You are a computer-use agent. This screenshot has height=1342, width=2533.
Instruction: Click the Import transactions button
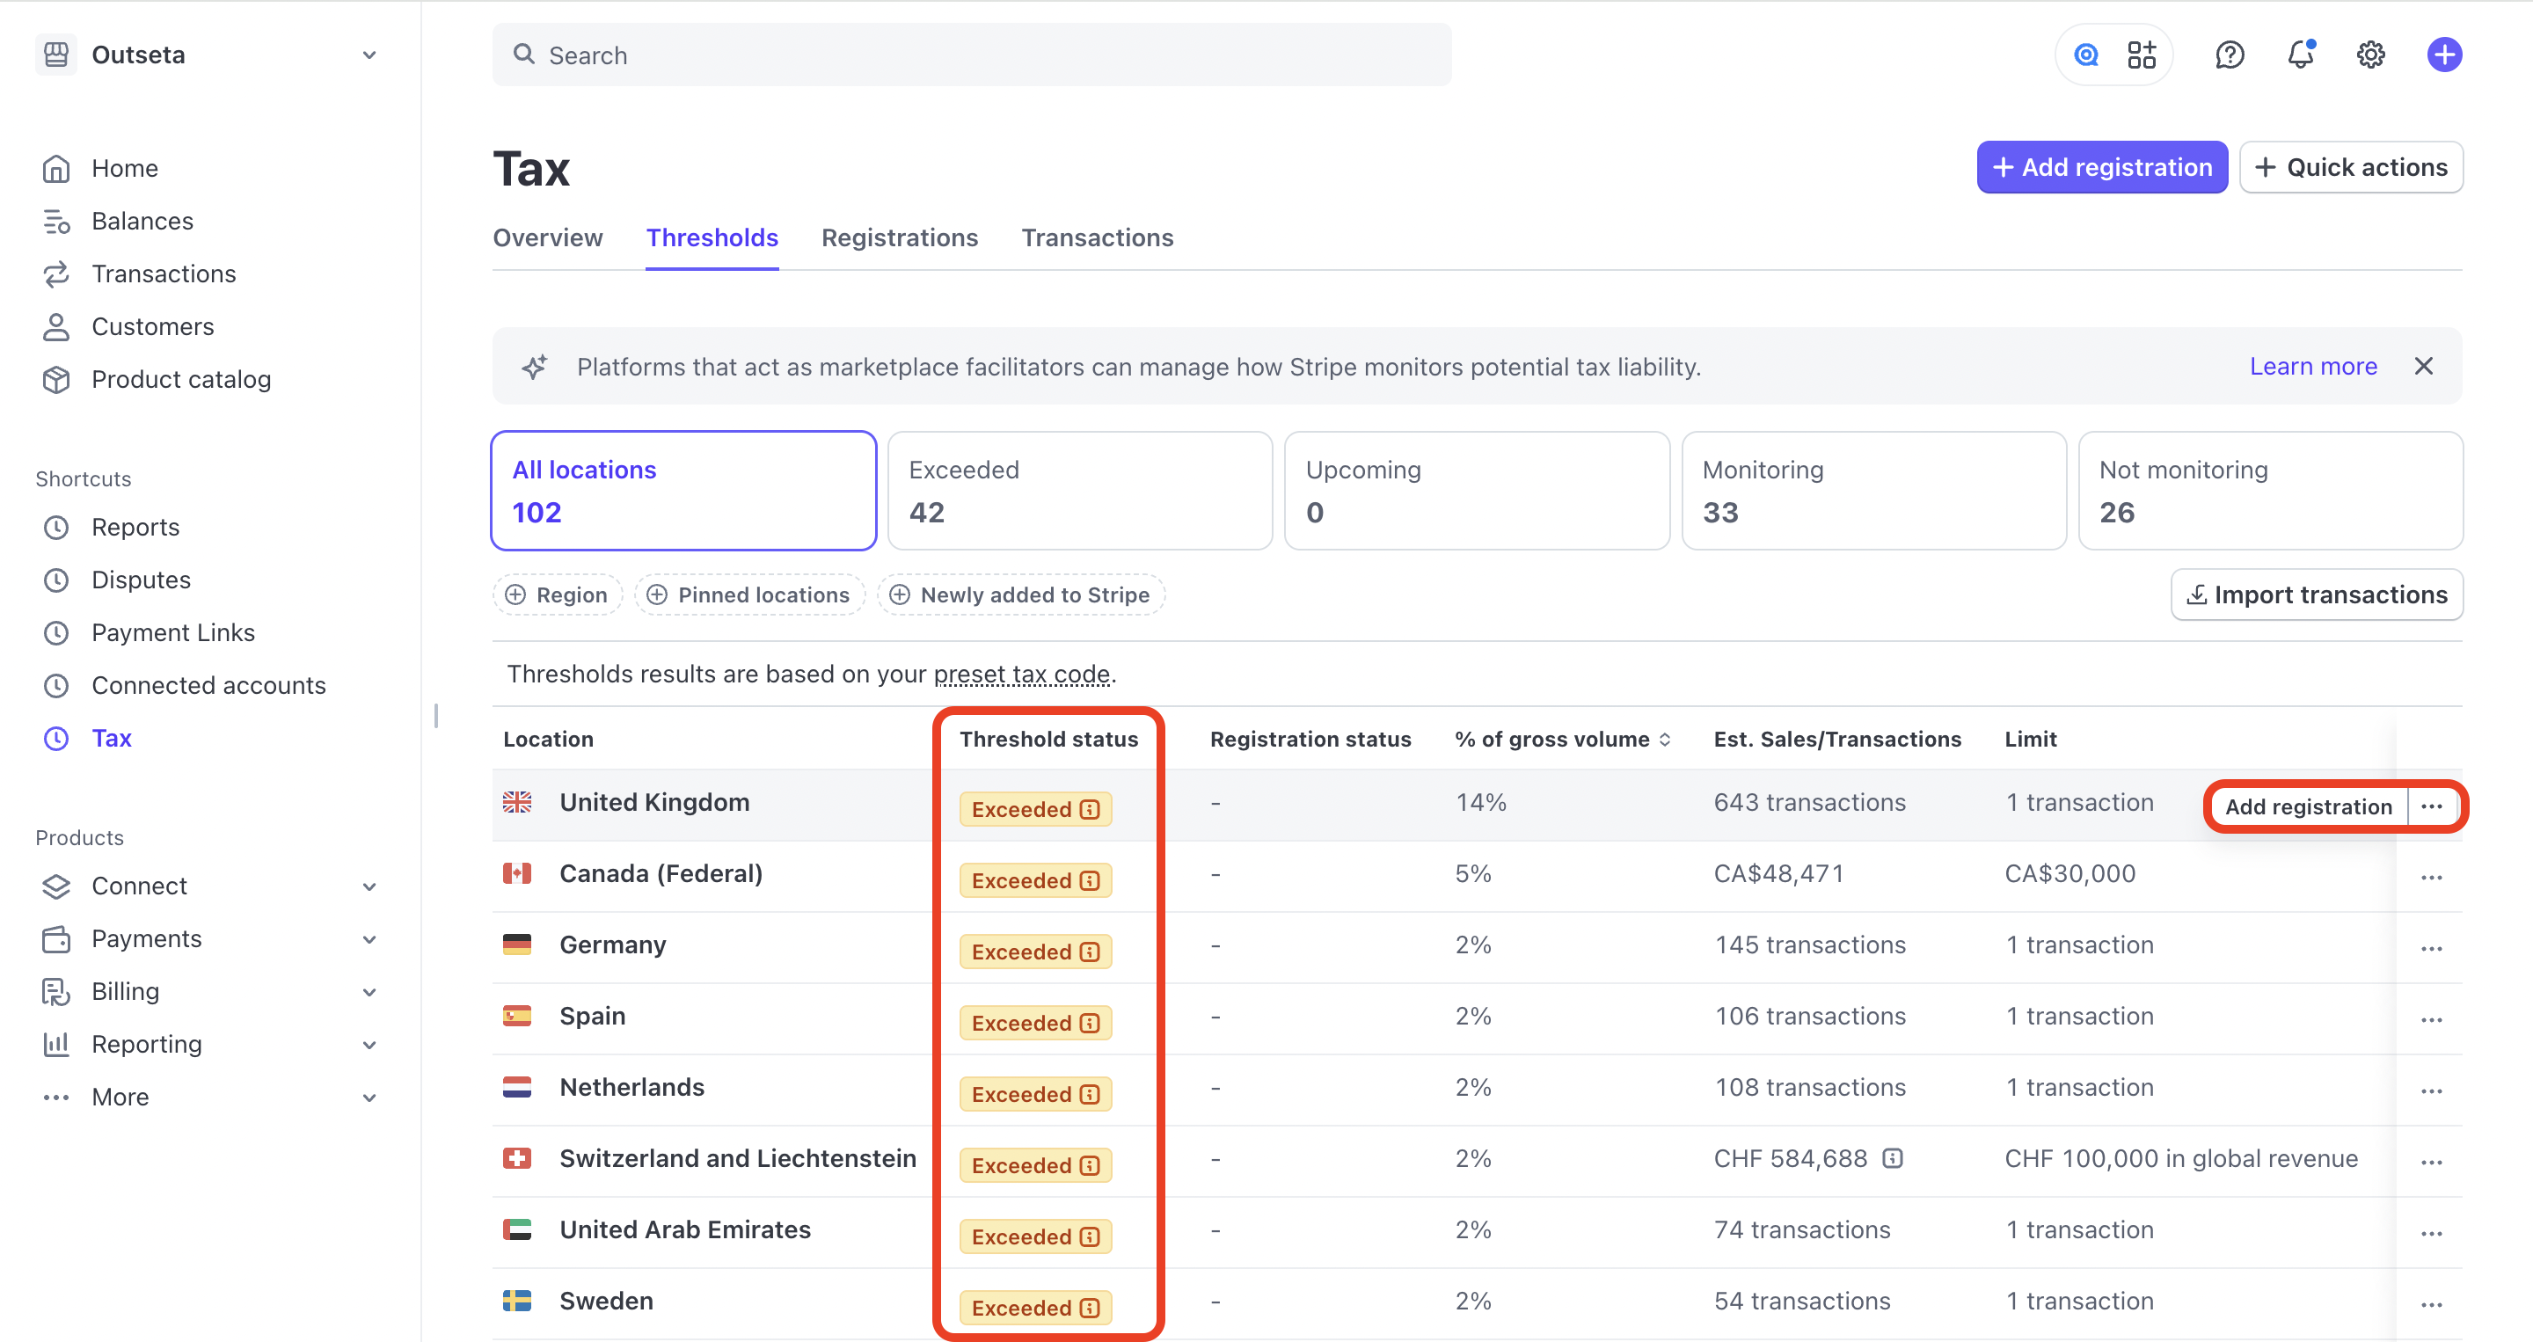tap(2316, 594)
